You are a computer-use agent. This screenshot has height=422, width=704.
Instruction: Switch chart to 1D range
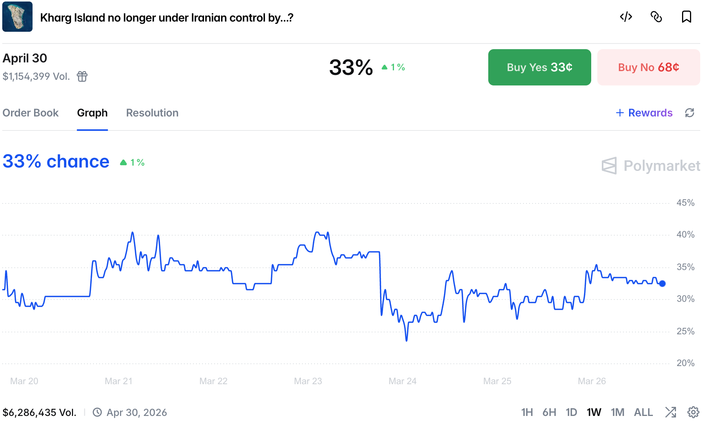coord(571,412)
